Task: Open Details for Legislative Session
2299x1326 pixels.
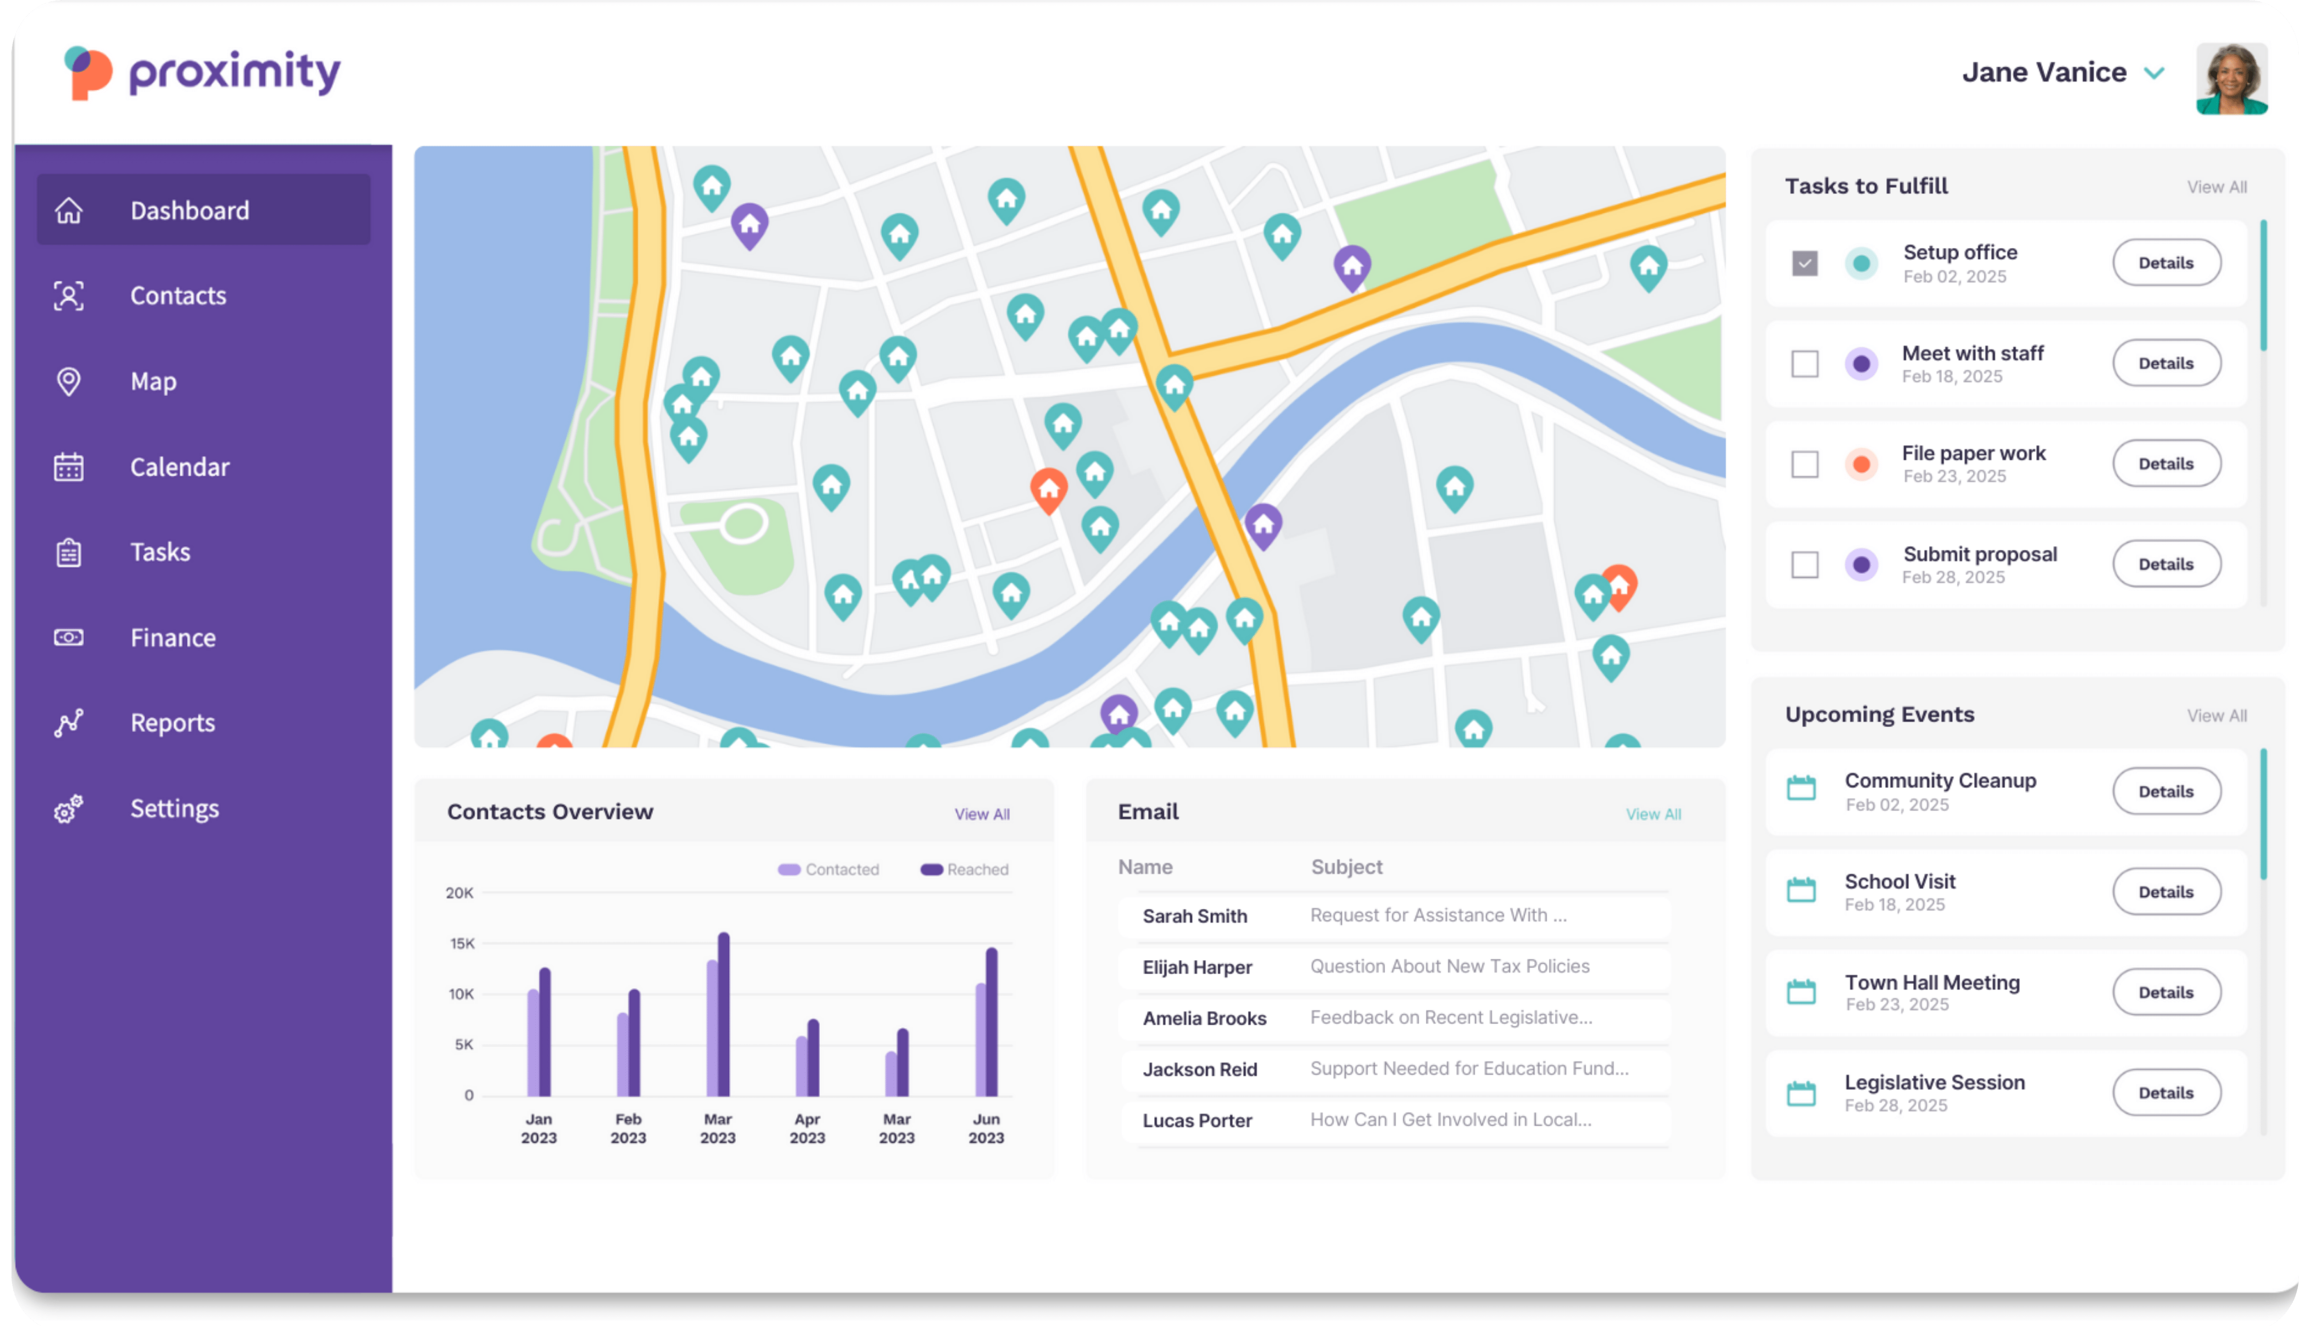Action: click(x=2166, y=1093)
